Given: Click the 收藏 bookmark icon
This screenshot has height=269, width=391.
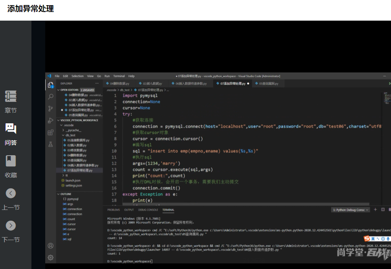Looking at the screenshot, I should click(x=11, y=161).
